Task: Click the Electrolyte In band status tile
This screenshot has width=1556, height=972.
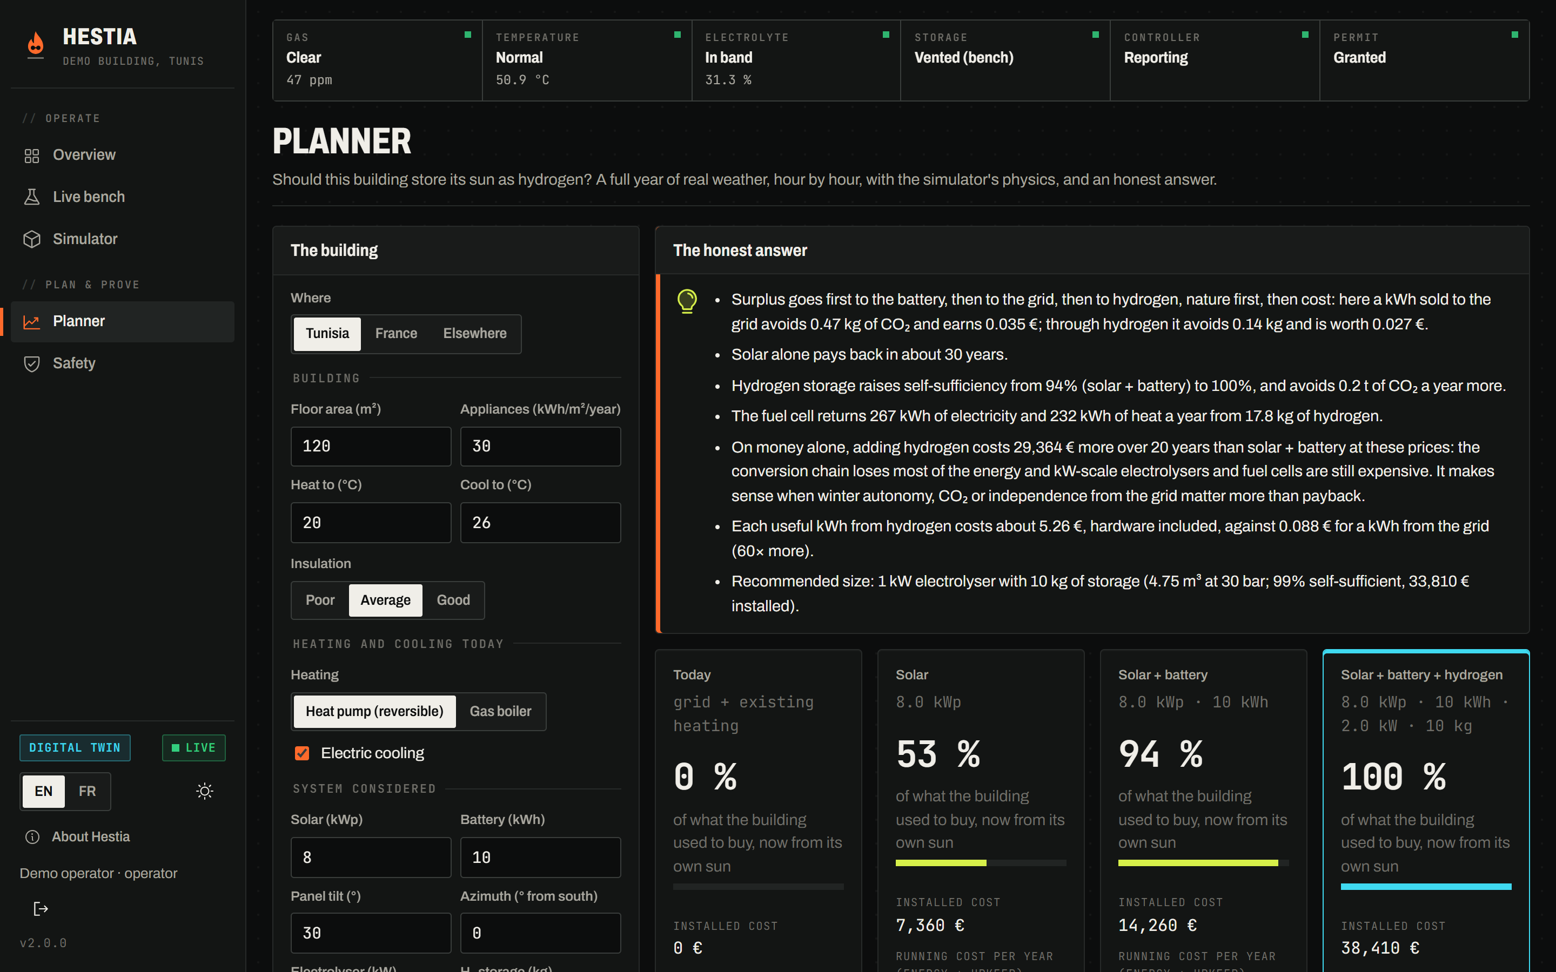Action: coord(797,60)
